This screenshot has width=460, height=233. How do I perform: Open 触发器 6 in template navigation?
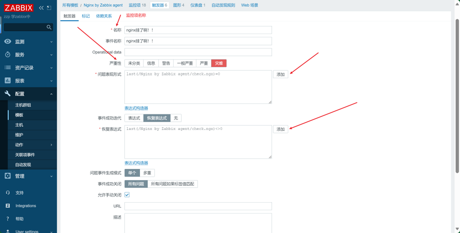click(159, 5)
